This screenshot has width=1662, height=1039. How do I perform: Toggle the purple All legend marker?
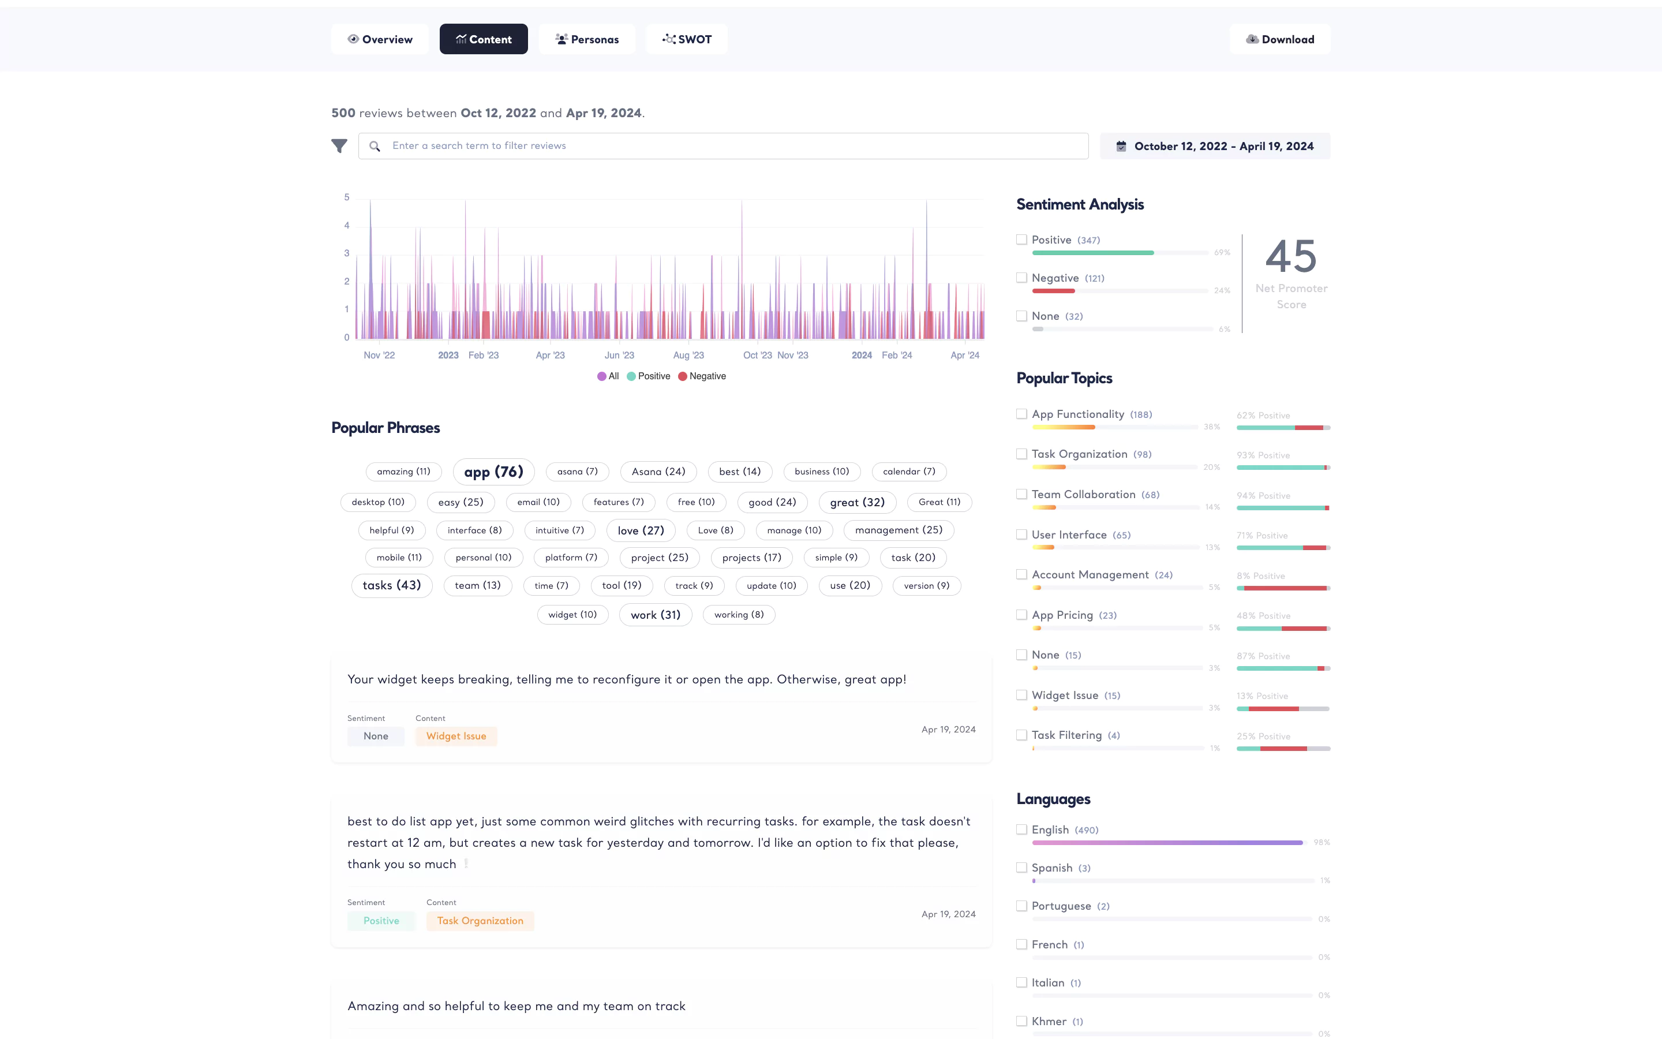(x=602, y=376)
